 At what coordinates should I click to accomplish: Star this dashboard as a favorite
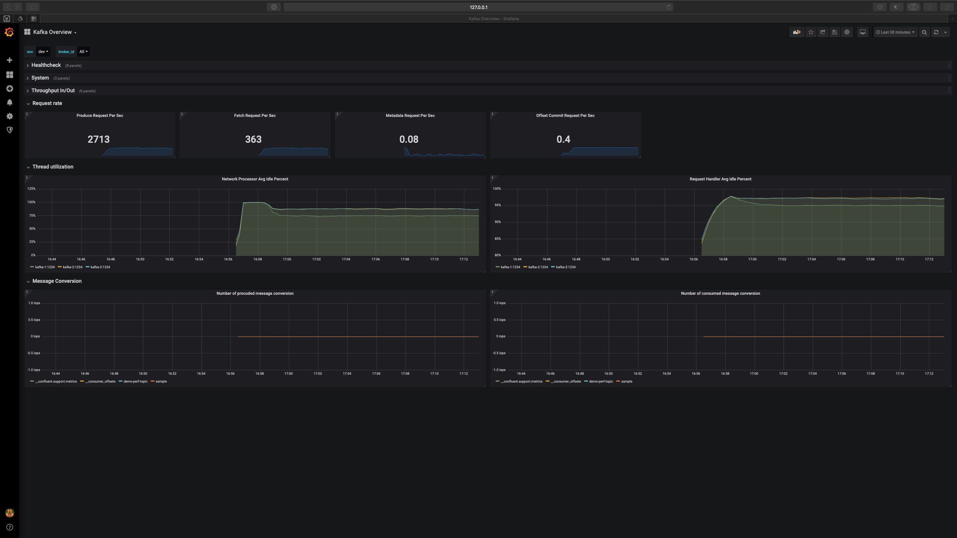(x=810, y=32)
